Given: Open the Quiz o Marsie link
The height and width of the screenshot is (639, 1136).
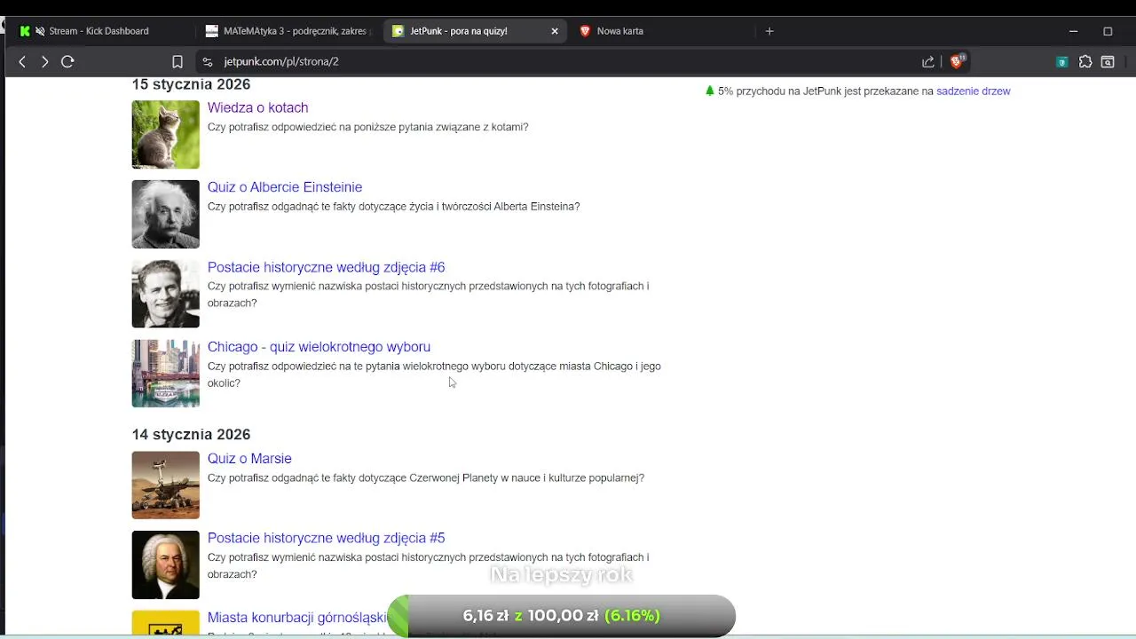Looking at the screenshot, I should click(249, 459).
